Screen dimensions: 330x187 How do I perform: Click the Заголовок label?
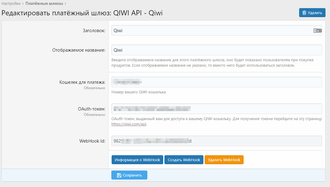94,31
